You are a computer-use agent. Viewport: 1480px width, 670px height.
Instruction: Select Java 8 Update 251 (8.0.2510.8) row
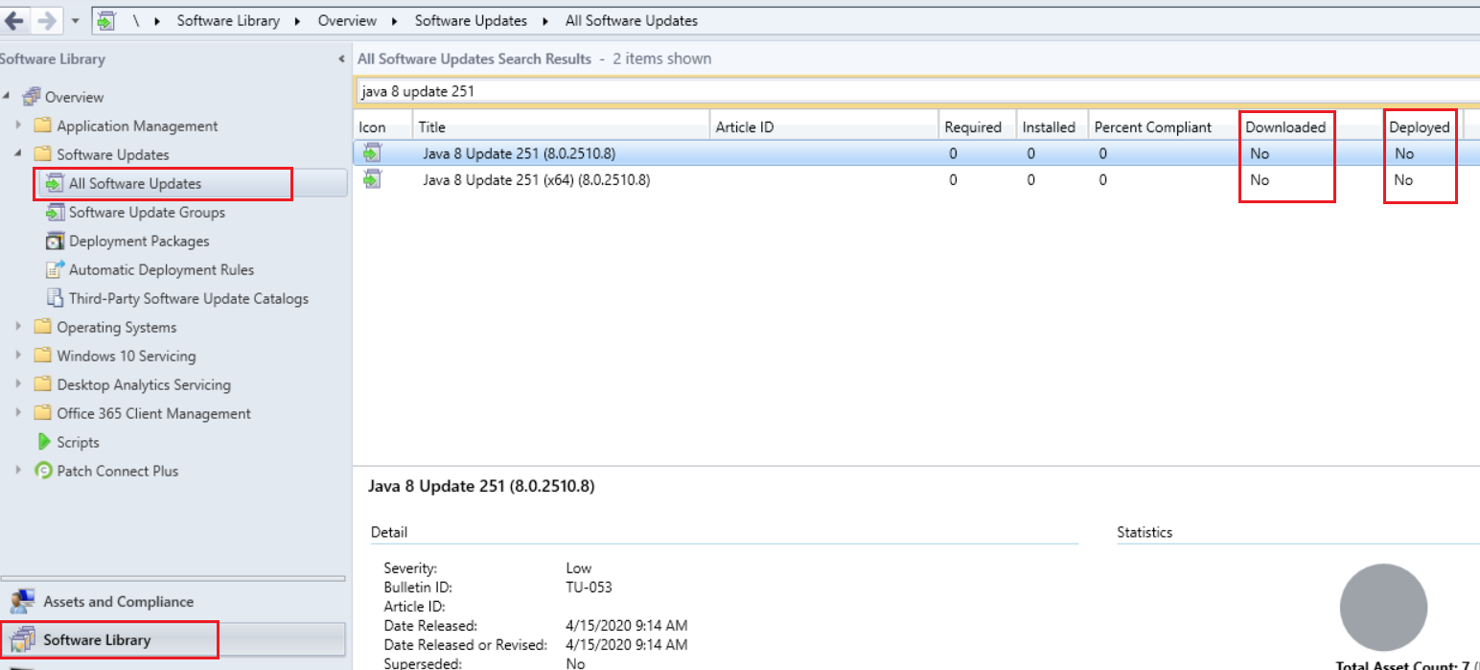click(916, 153)
